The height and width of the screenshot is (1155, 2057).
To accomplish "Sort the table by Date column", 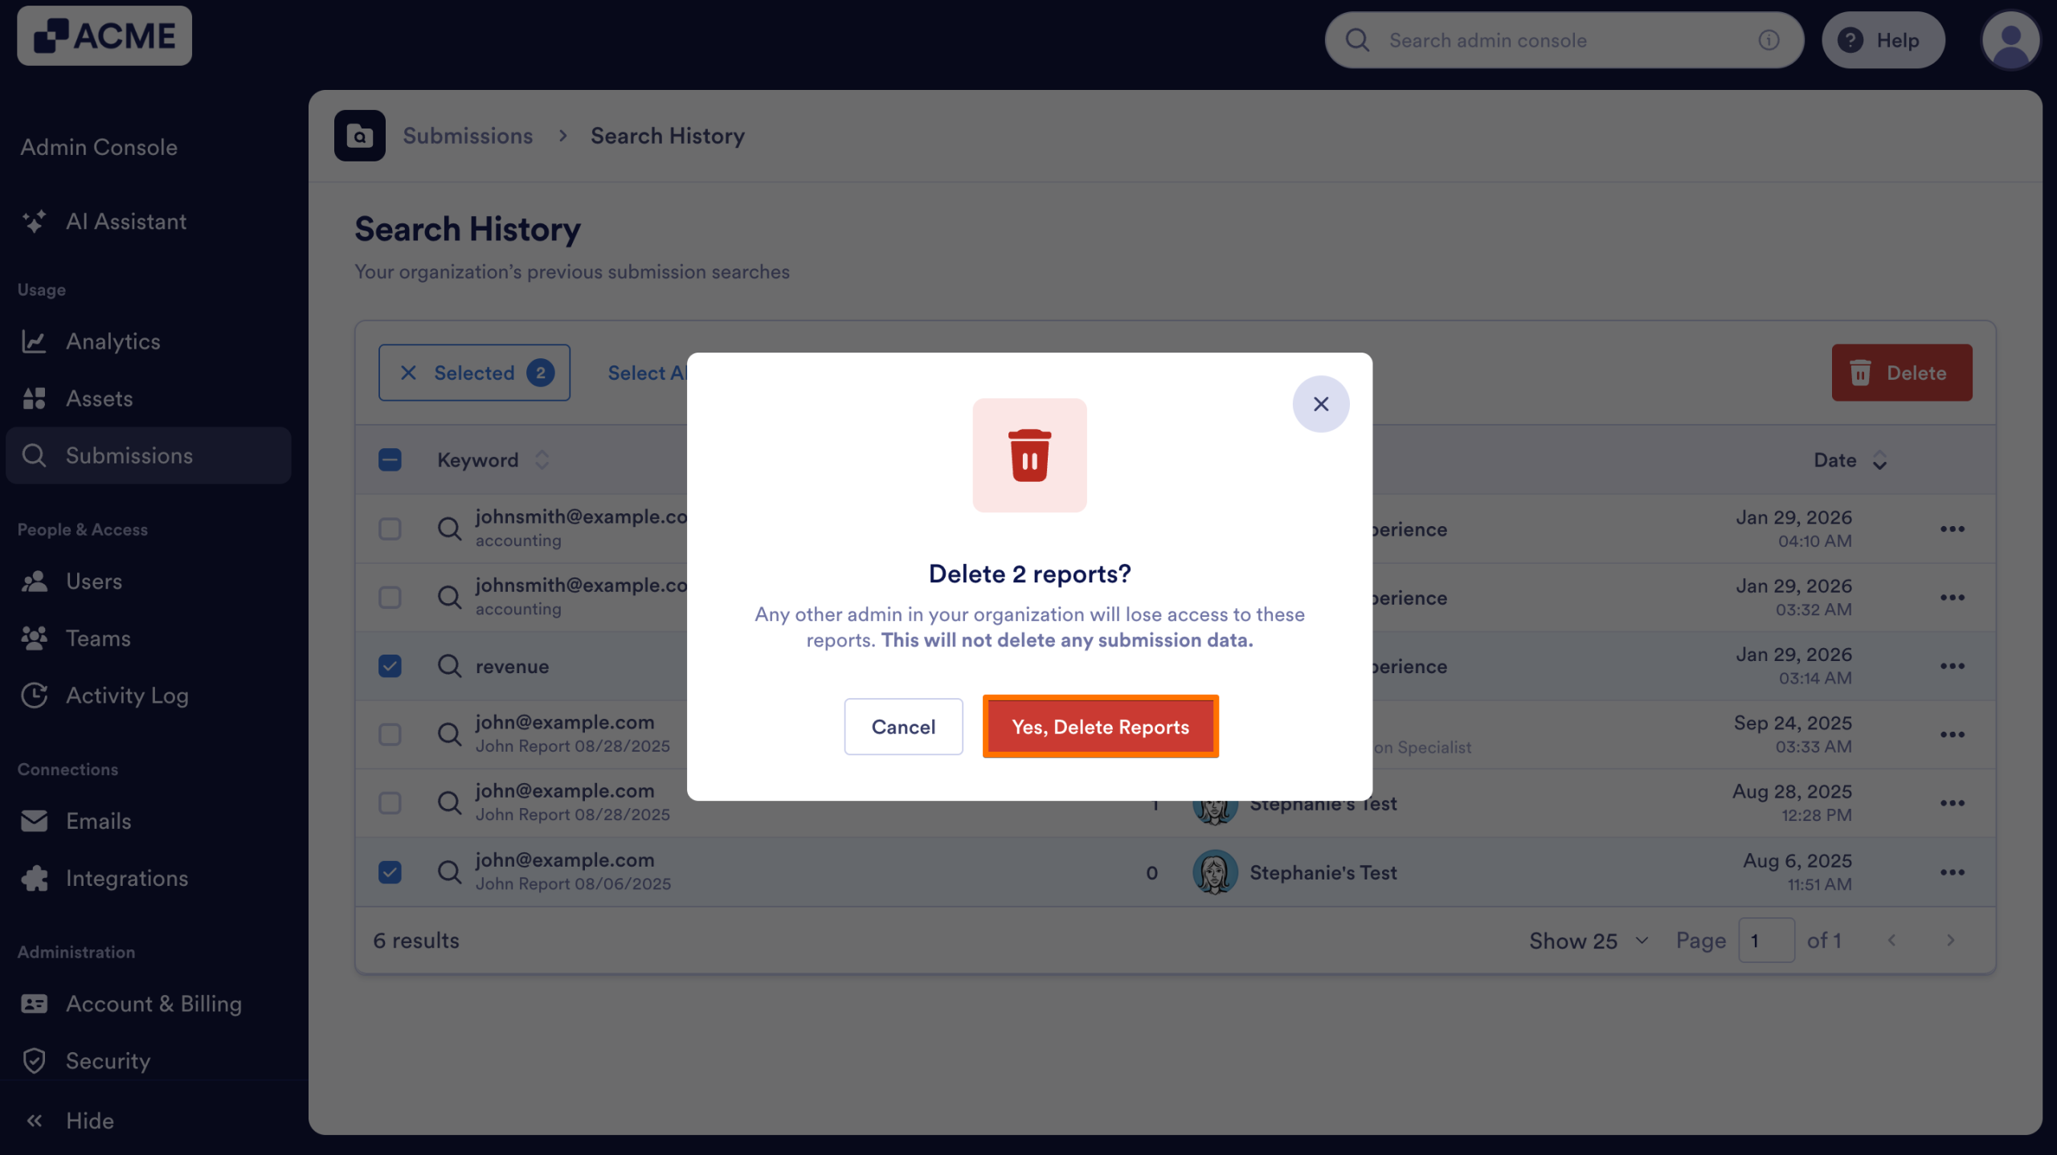I will click(x=1879, y=459).
